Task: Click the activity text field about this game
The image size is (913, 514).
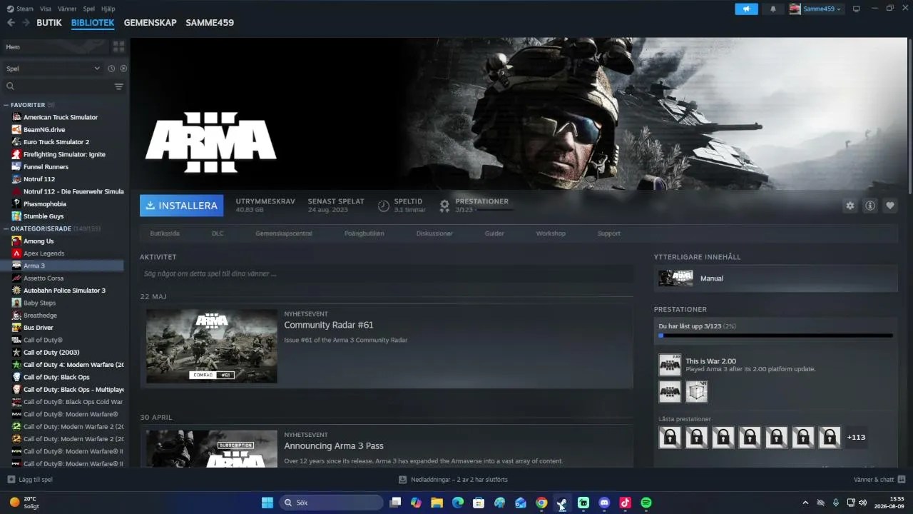Action: (x=387, y=273)
